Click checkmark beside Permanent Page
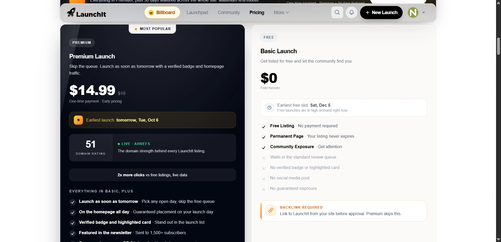 click(x=264, y=137)
